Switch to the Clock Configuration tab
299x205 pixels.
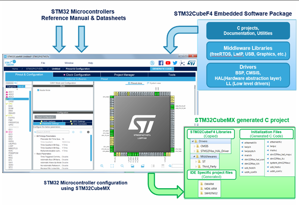pyautogui.click(x=77, y=75)
